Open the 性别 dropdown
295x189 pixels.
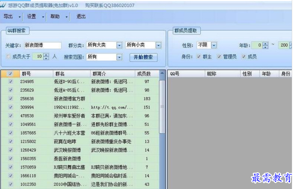pos(214,45)
